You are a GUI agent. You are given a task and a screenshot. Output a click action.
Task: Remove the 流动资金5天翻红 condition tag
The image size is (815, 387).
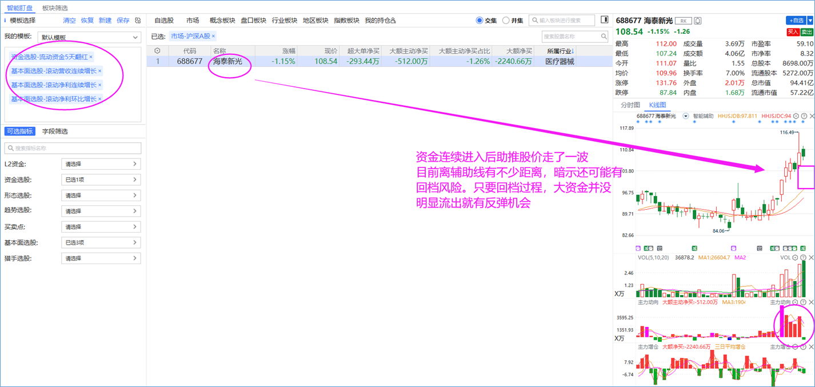click(91, 57)
